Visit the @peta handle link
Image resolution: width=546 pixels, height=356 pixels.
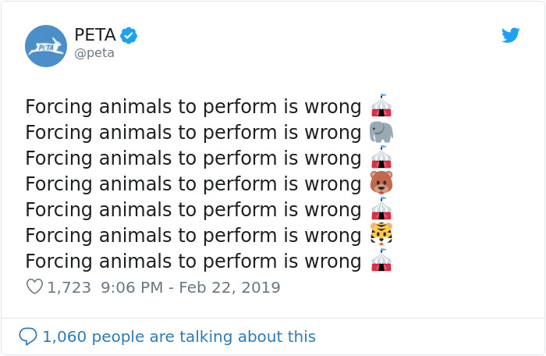94,53
